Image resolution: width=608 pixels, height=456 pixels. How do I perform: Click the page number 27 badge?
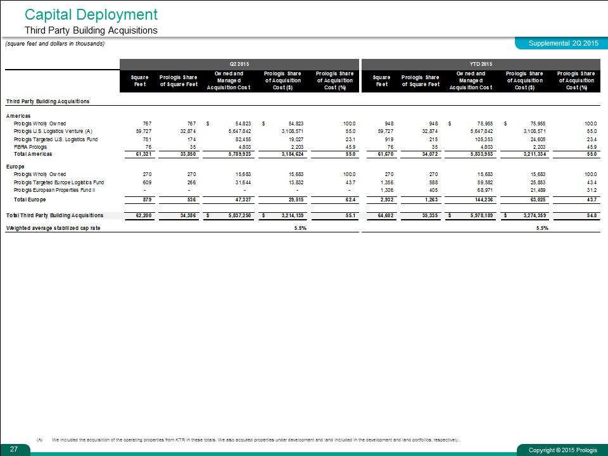point(14,449)
